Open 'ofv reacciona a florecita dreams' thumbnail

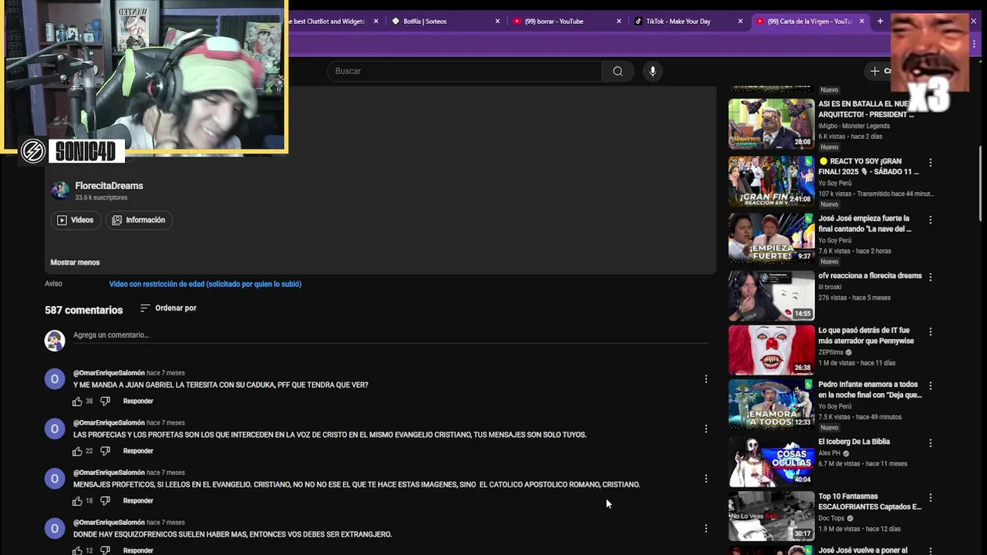tap(771, 294)
